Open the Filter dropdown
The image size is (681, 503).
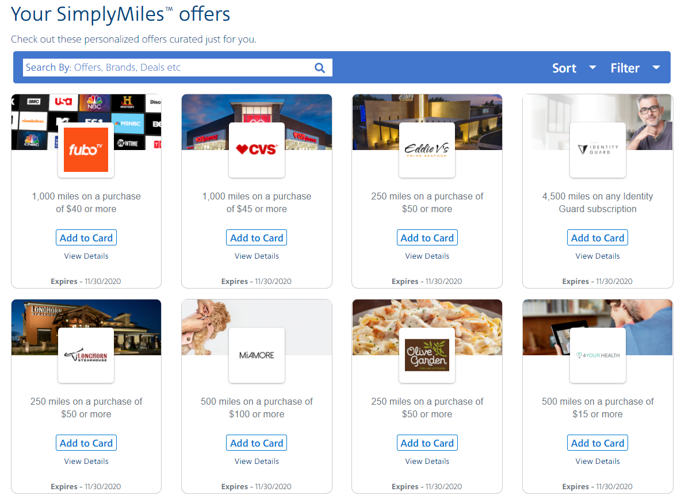tap(635, 68)
